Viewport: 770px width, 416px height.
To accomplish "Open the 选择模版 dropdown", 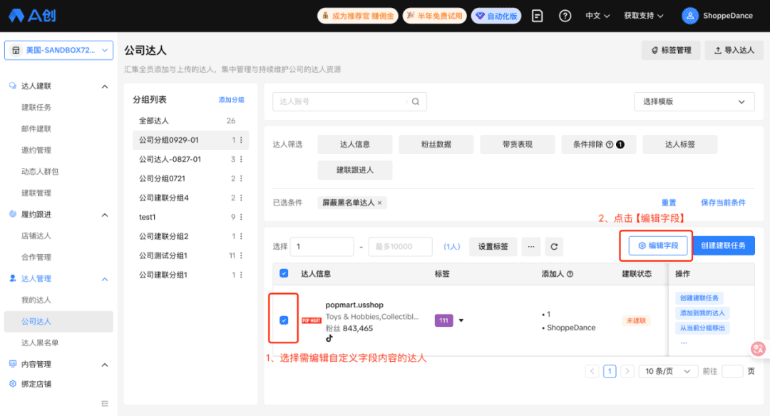I will pos(694,102).
